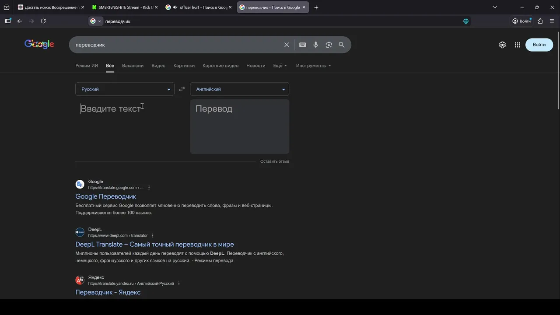The width and height of the screenshot is (560, 315).
Task: Select the Все search tab
Action: (x=110, y=66)
